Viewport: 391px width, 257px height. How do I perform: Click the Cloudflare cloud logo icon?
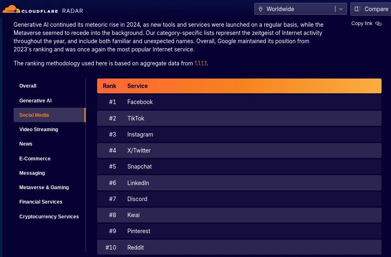(11, 9)
